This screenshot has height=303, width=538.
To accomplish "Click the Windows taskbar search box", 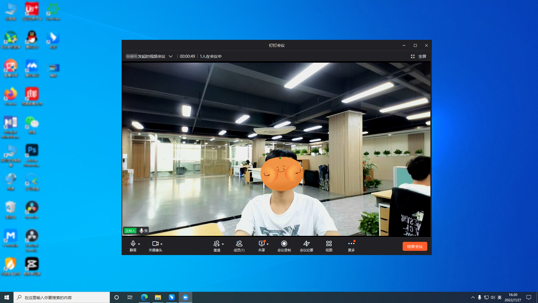I will pyautogui.click(x=62, y=297).
